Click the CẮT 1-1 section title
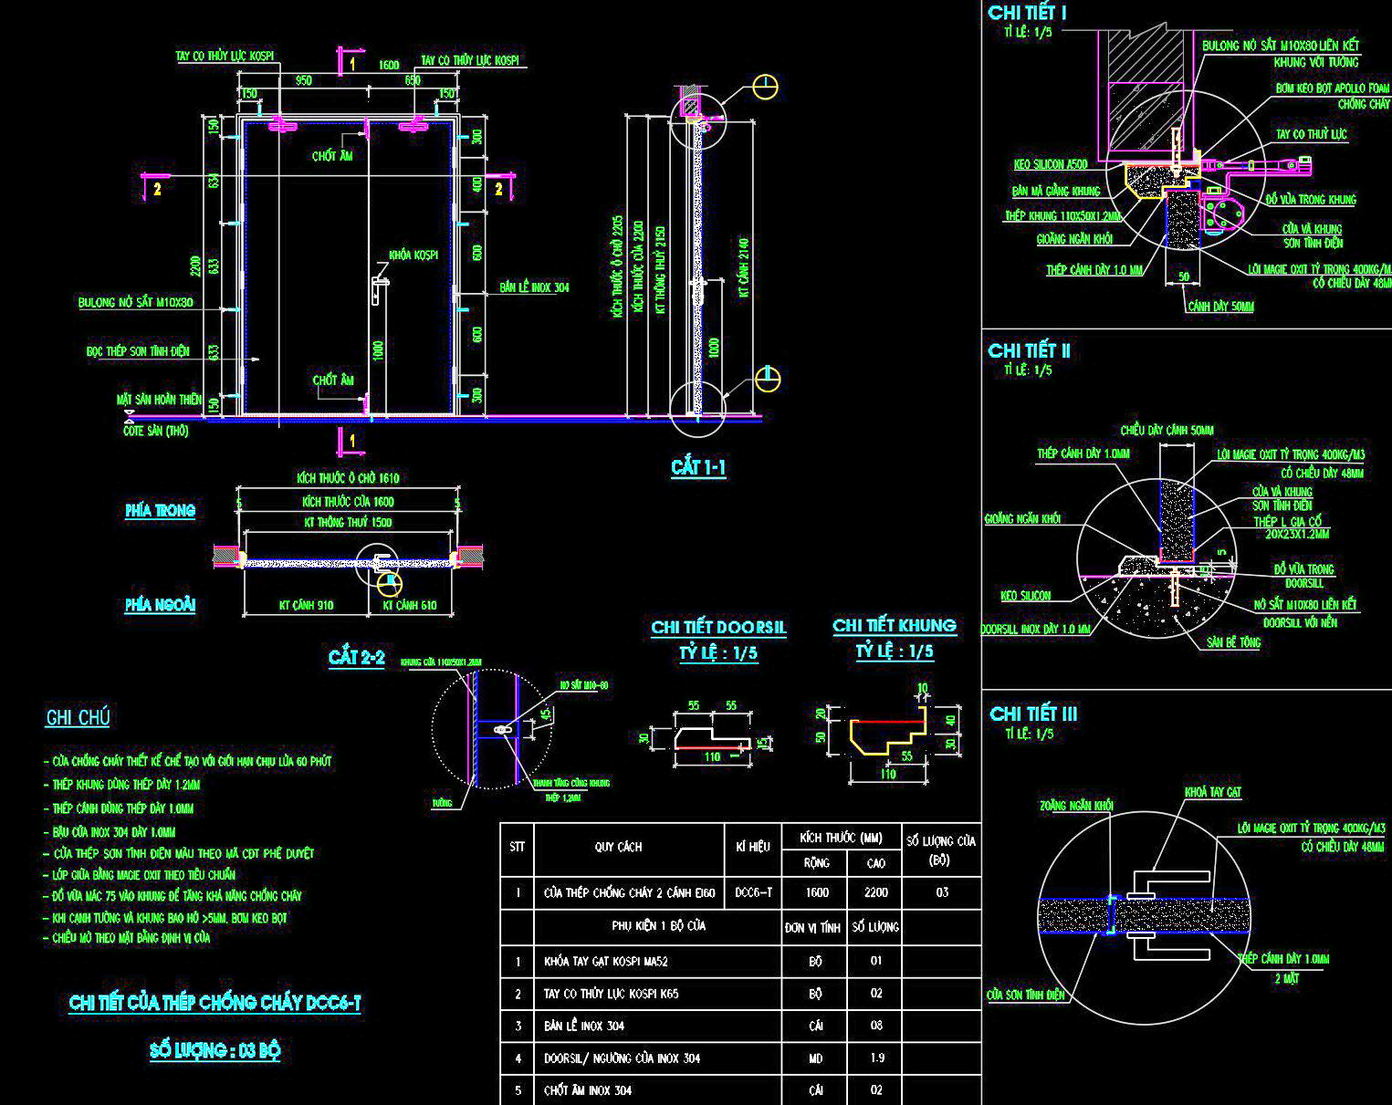 (698, 468)
